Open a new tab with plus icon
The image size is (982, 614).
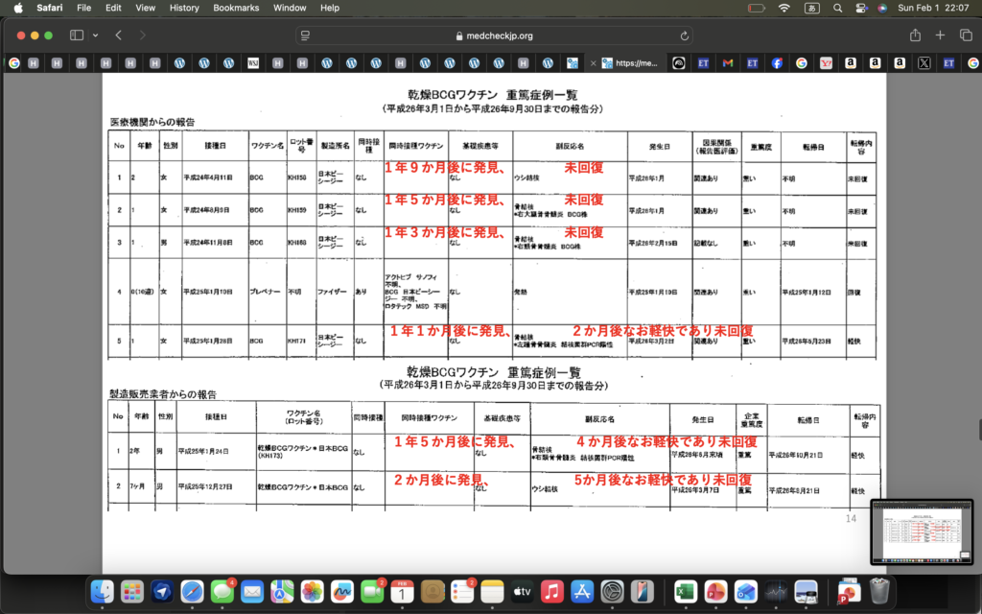(x=940, y=35)
